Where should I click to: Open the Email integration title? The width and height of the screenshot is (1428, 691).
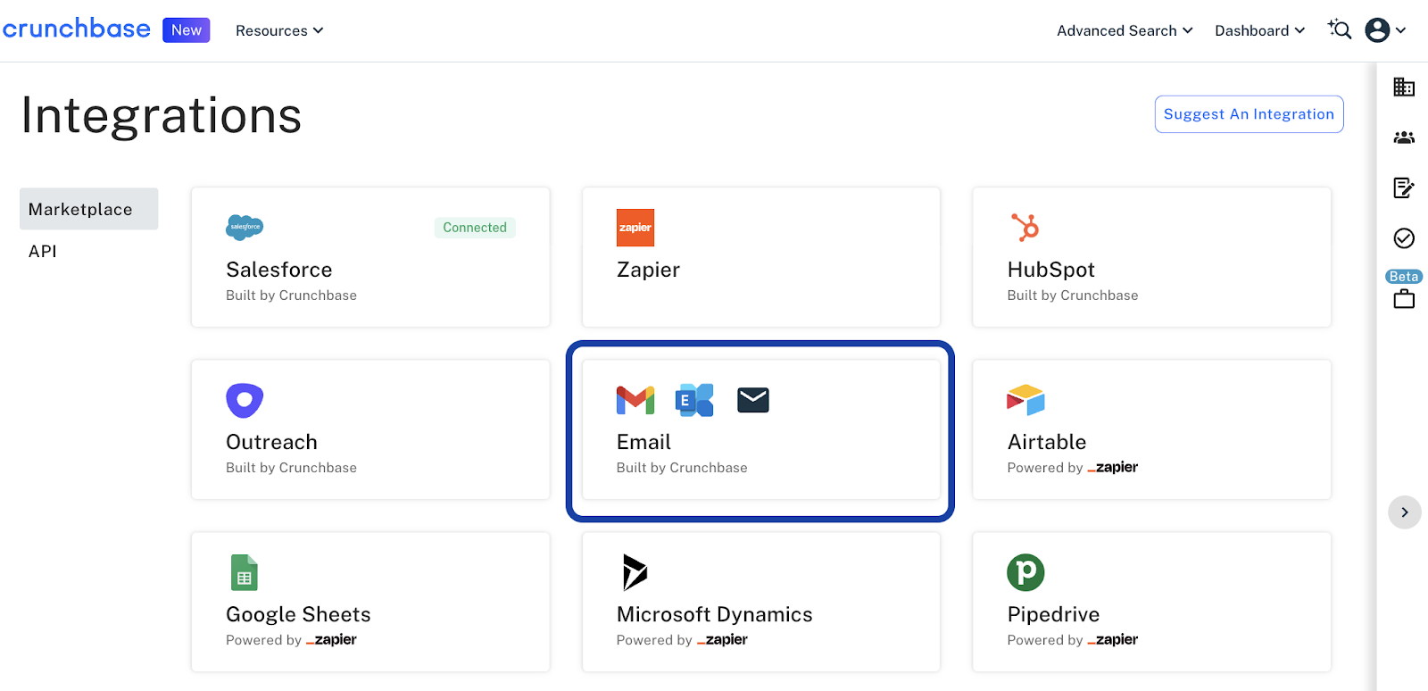[643, 442]
